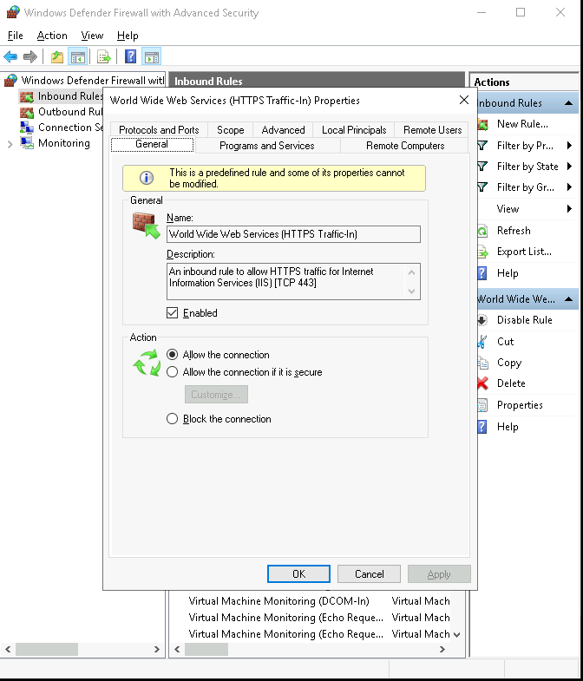Click the New Rule icon in Actions
The image size is (583, 681).
tap(482, 124)
